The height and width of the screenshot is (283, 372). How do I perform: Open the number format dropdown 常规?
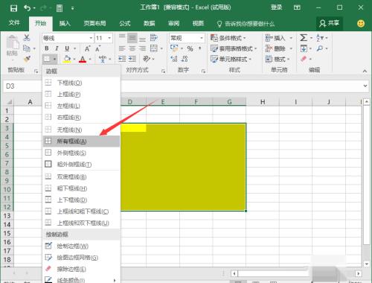[187, 38]
